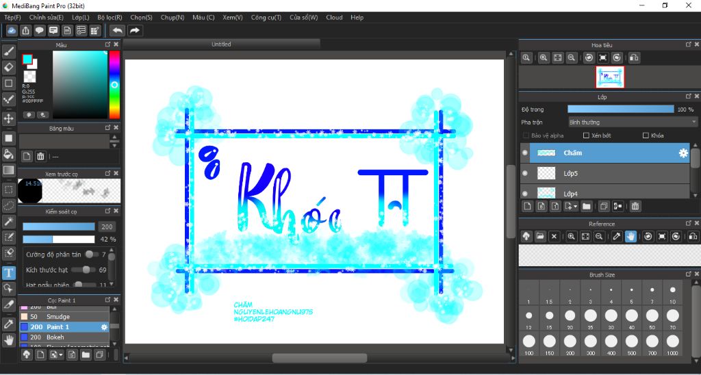701x375 pixels.
Task: Choose brush size 100 preset
Action: tap(529, 345)
